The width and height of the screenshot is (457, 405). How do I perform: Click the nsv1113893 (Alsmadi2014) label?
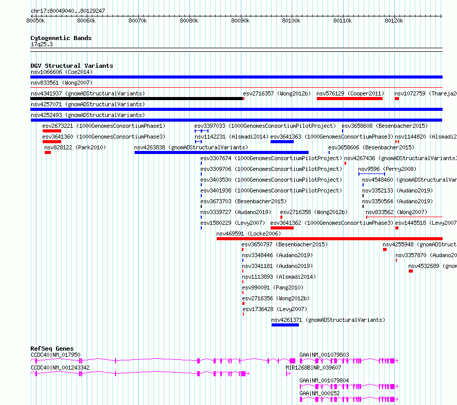(279, 277)
